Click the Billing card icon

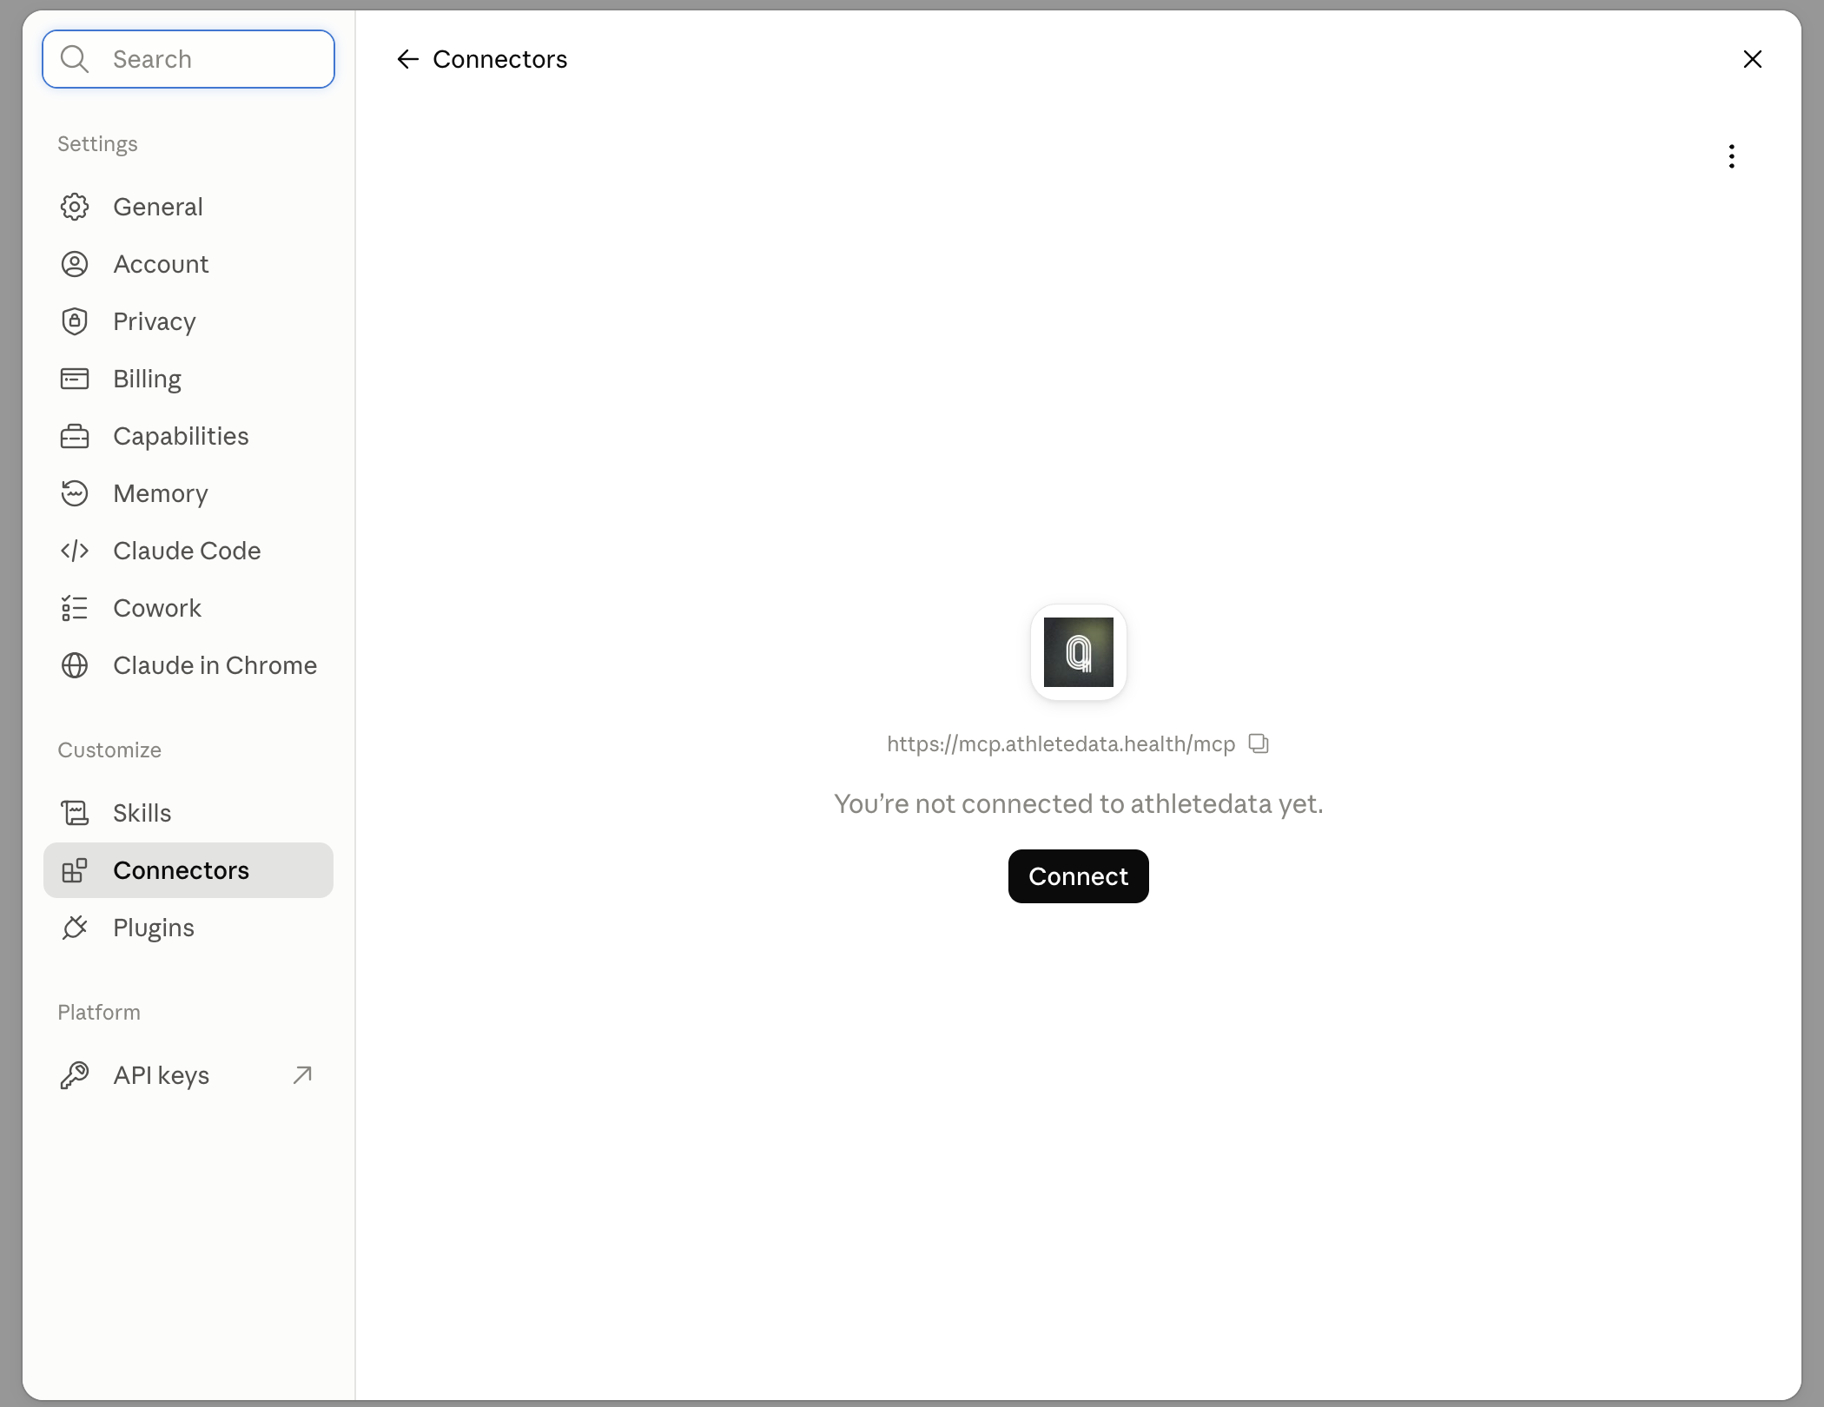[75, 379]
